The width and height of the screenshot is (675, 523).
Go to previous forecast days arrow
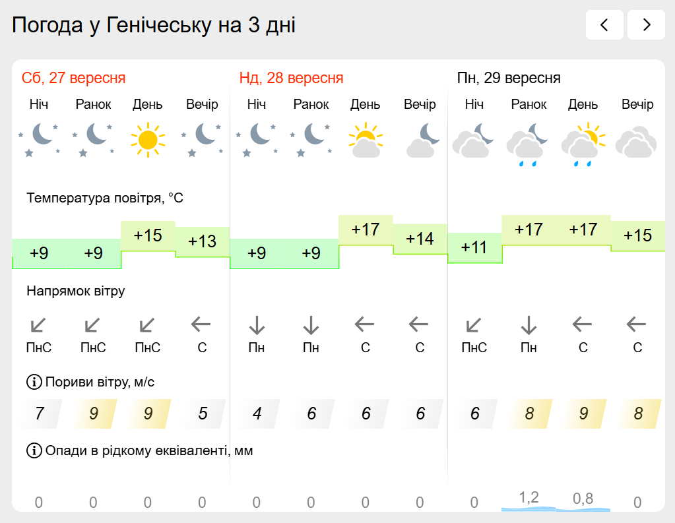[x=604, y=25]
